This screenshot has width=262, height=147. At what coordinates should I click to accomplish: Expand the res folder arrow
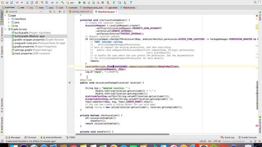point(9,26)
